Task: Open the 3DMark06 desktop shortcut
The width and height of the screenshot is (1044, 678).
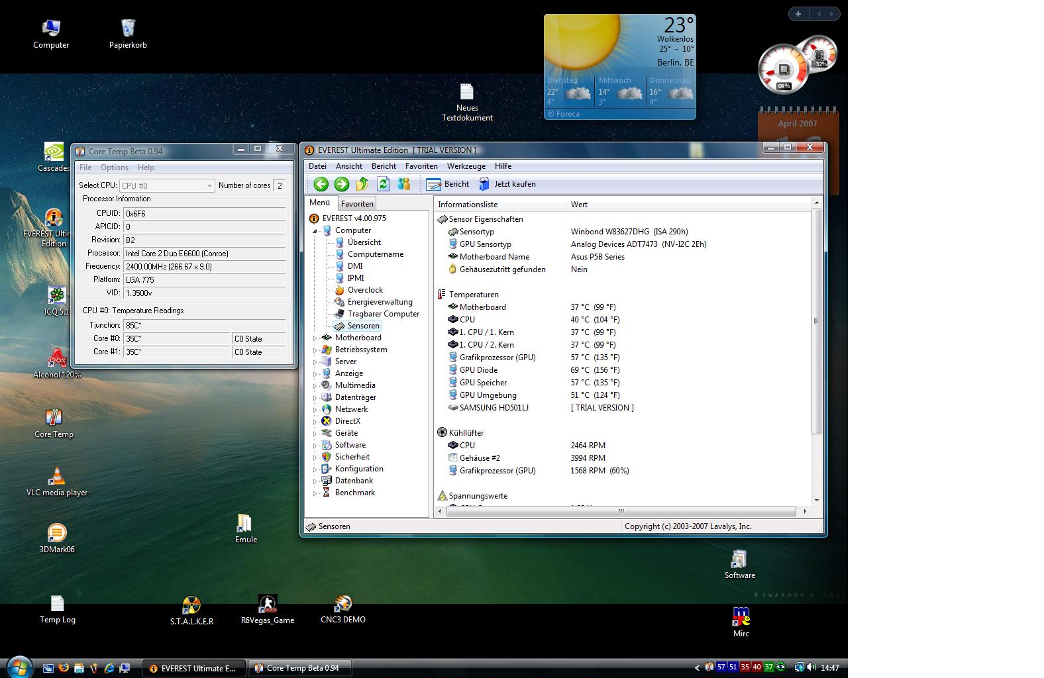Action: [x=57, y=534]
